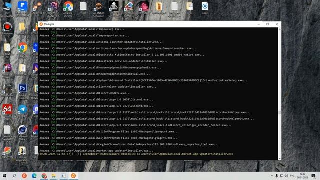Click the yellow certificate warning line
320x180 pixels.
pyautogui.click(x=136, y=154)
